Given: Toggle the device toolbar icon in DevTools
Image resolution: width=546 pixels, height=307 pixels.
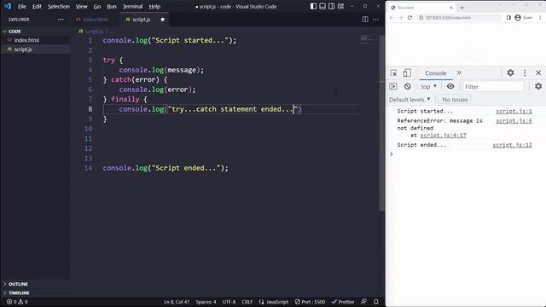Looking at the screenshot, I should point(407,73).
